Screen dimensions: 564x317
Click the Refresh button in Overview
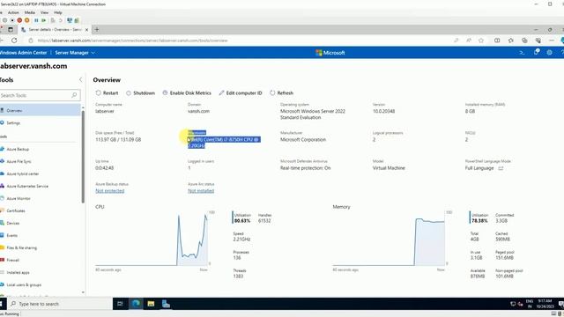click(x=282, y=93)
